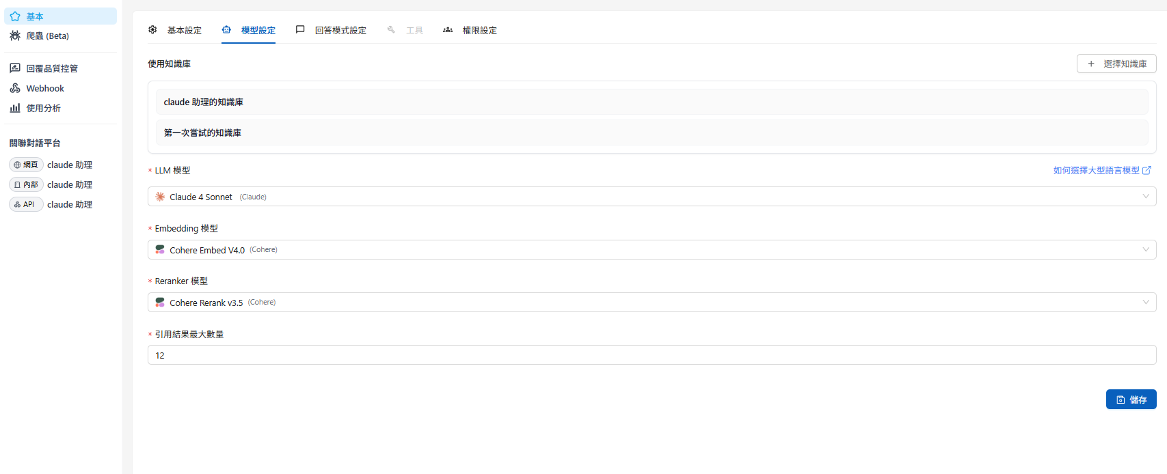The width and height of the screenshot is (1167, 474).
Task: Select the claude 助理的知識庫 entry
Action: click(652, 102)
